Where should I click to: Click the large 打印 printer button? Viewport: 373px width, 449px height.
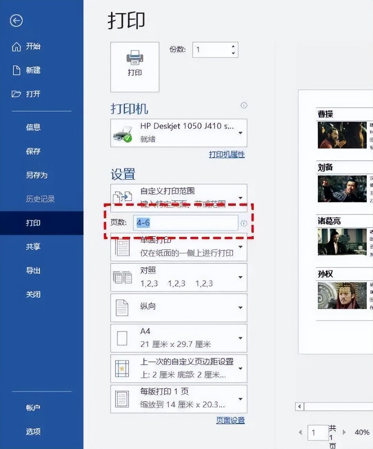[x=134, y=67]
